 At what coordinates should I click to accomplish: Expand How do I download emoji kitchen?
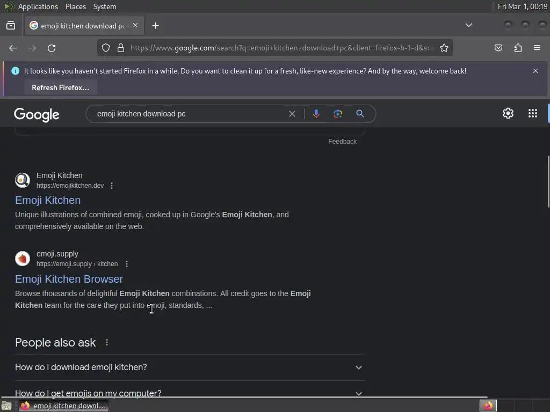[190, 367]
